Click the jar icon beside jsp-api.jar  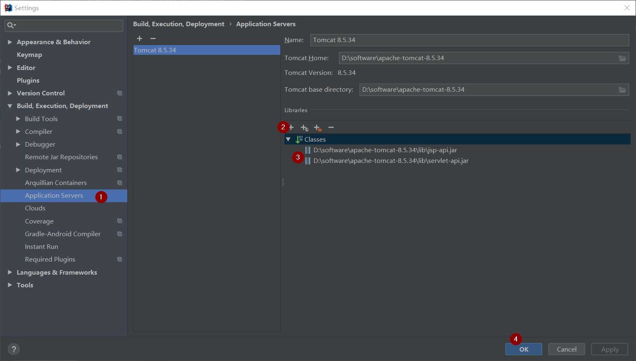pos(308,150)
